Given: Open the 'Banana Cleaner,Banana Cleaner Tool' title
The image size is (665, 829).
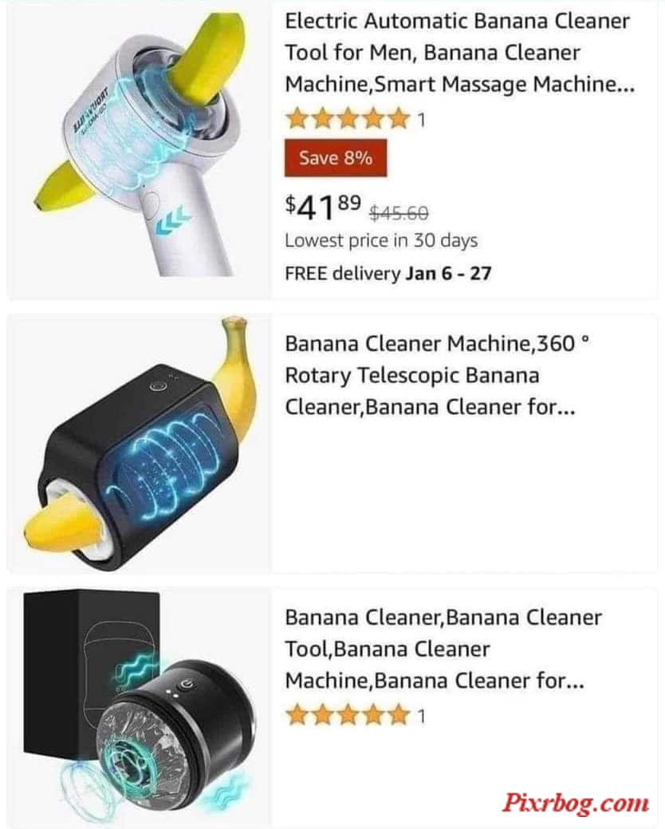Looking at the screenshot, I should (x=443, y=649).
